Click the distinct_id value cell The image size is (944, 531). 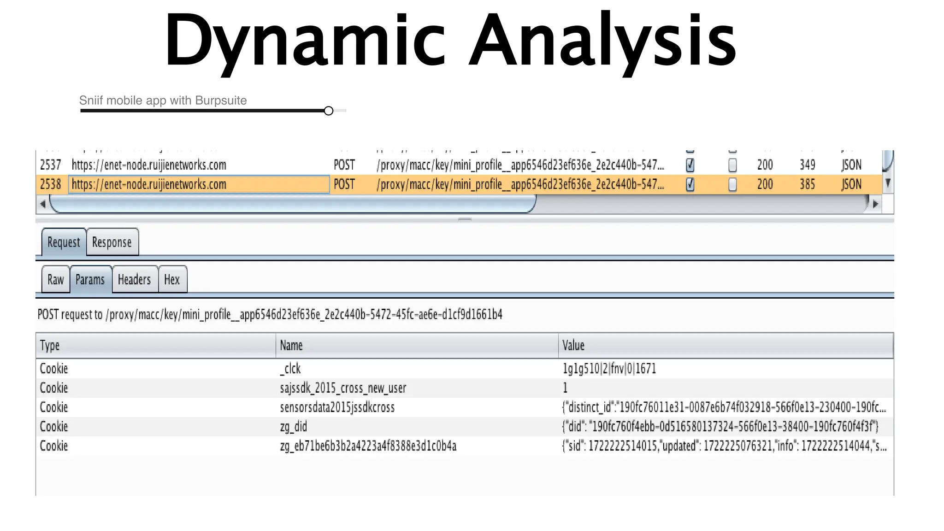click(x=724, y=407)
